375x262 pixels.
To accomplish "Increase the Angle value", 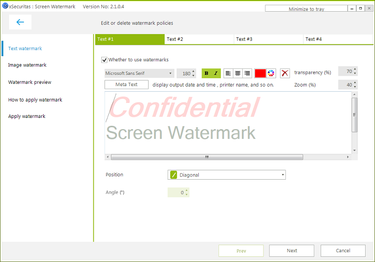I will pos(187,190).
